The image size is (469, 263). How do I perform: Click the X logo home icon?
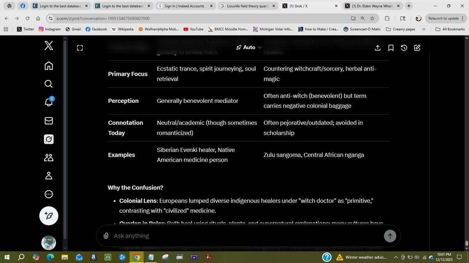point(48,46)
